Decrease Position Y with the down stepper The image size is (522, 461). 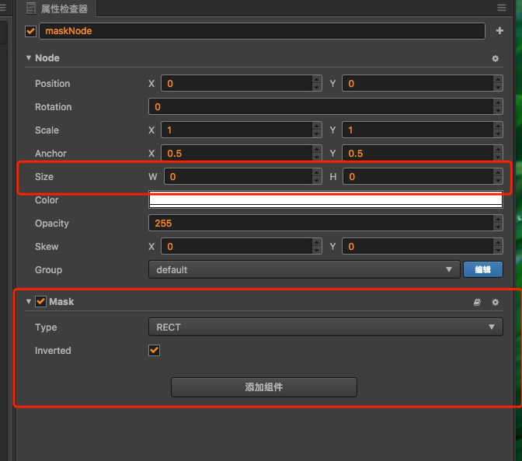(x=498, y=87)
